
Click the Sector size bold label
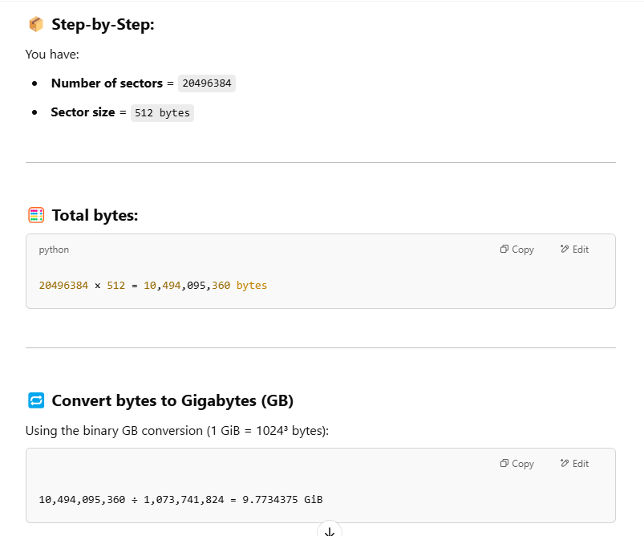coord(83,112)
